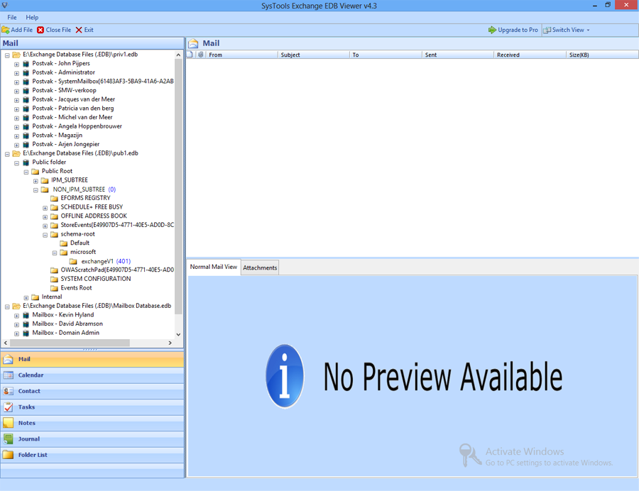Open the Help menu

pyautogui.click(x=32, y=18)
